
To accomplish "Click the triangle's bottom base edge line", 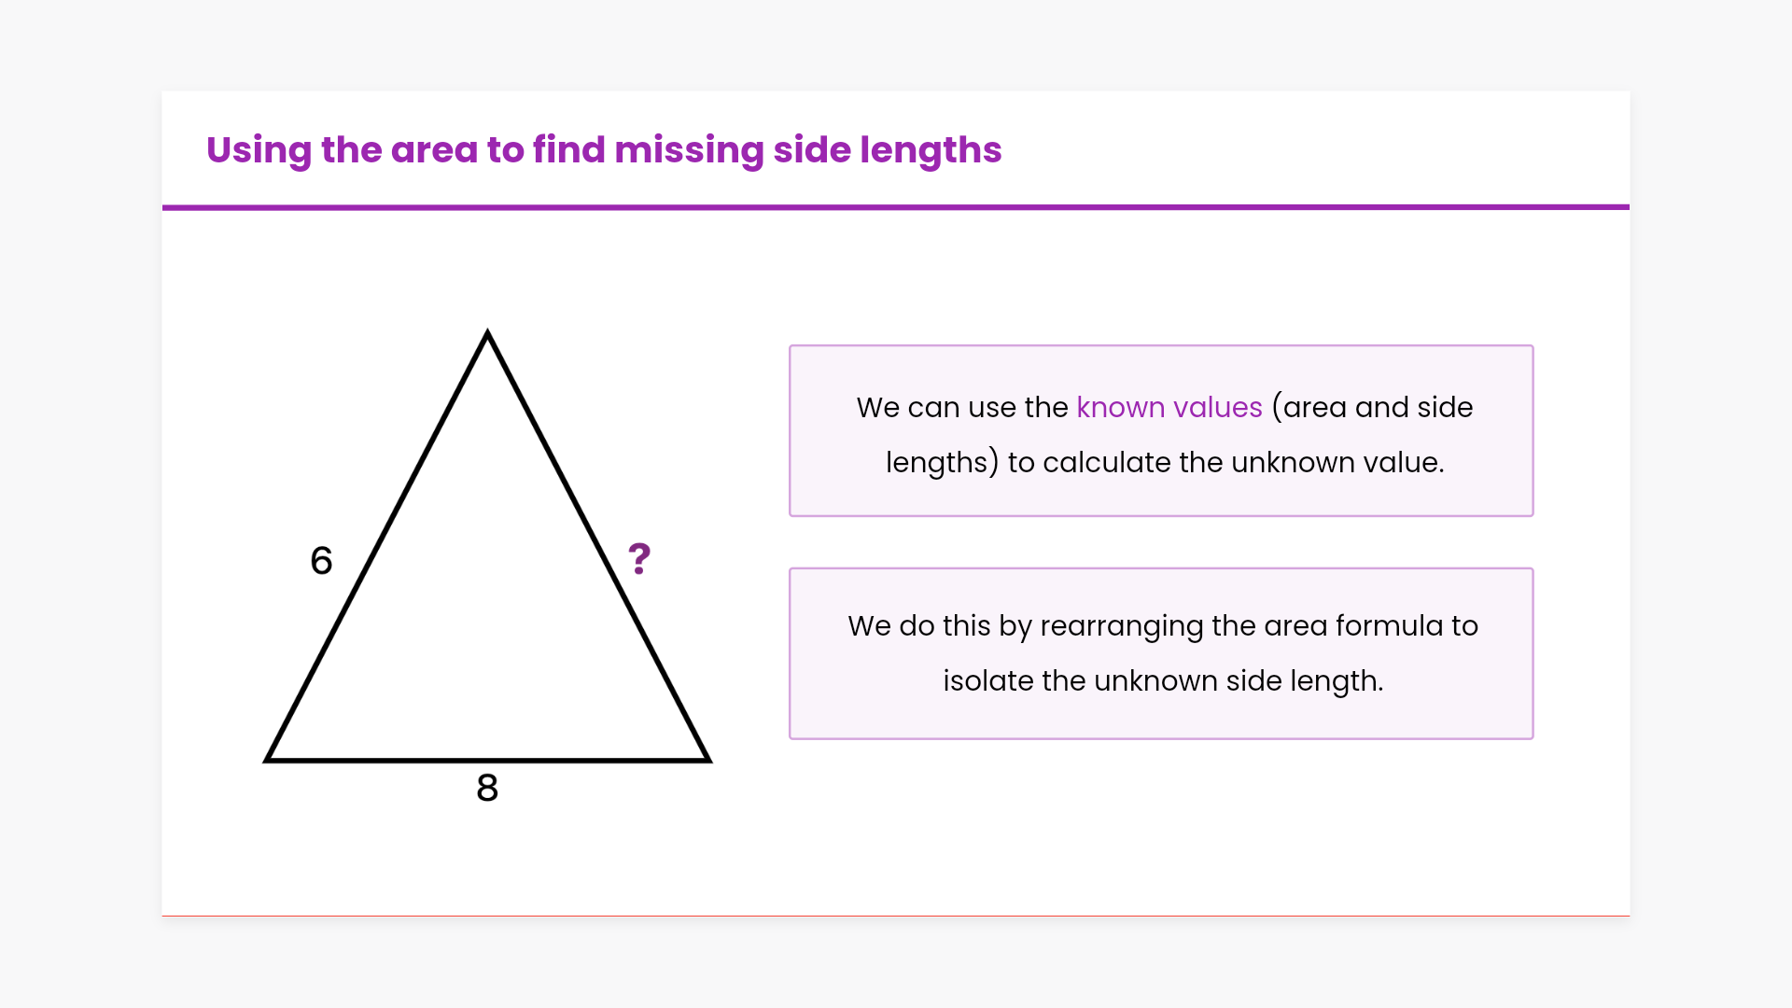I will tap(597, 761).
